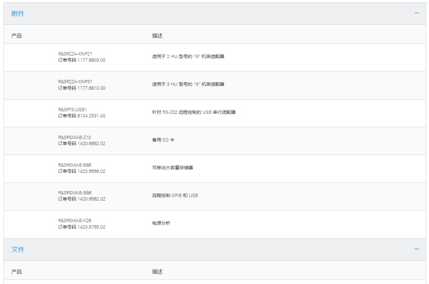The width and height of the screenshot is (429, 284).
Task: Click the 备用 SD 卡 description
Action: 163,140
